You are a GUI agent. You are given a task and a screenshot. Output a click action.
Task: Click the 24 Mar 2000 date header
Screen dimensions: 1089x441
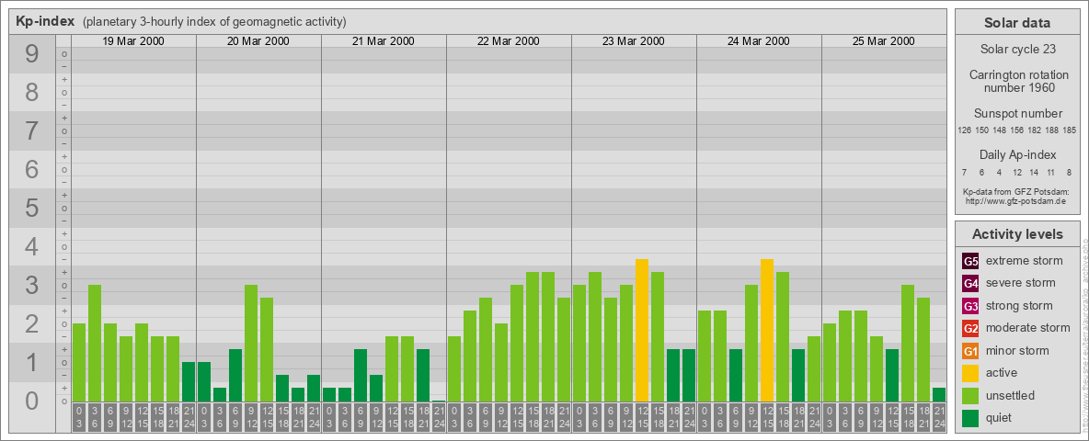(x=759, y=41)
